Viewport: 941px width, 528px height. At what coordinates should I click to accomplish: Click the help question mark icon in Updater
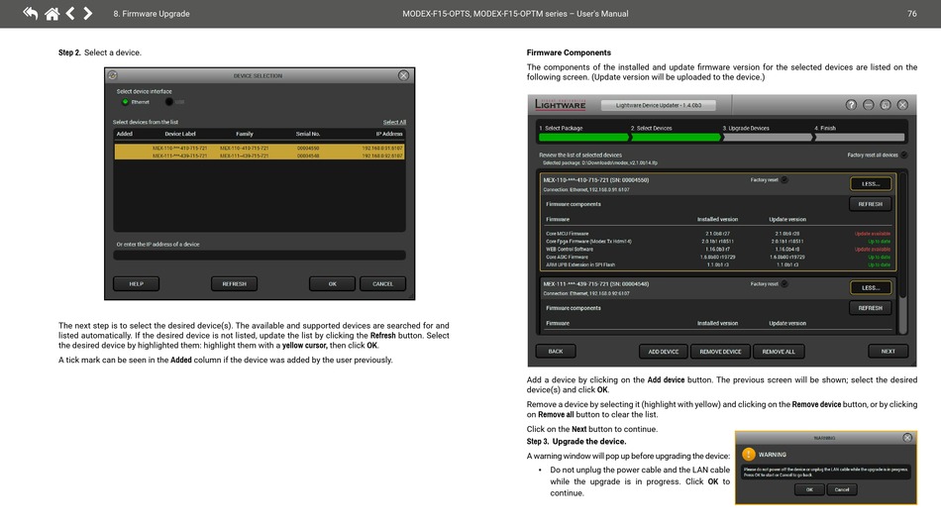point(851,105)
